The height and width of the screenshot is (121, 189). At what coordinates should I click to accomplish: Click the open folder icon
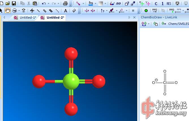tap(8, 4)
